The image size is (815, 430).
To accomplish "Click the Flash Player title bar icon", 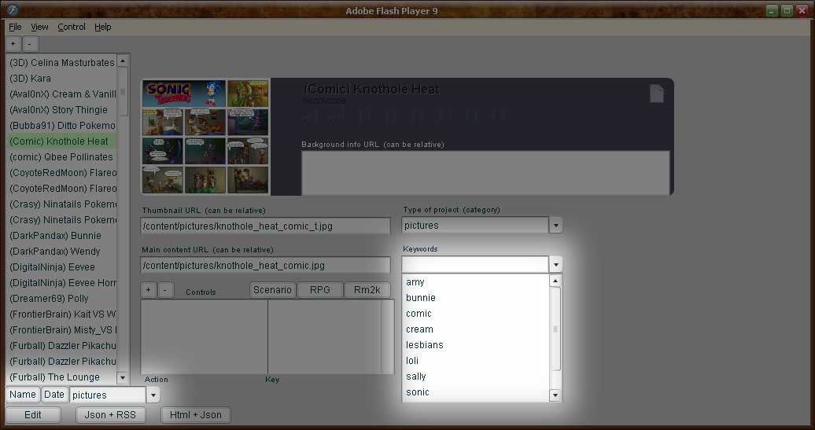I will coord(13,10).
